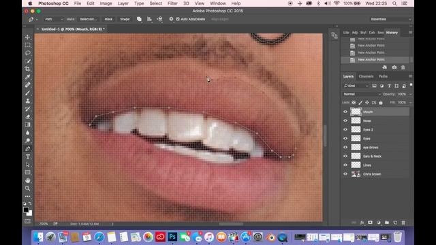Hide the Eyes 2 layer
The image size is (436, 245).
click(x=345, y=129)
